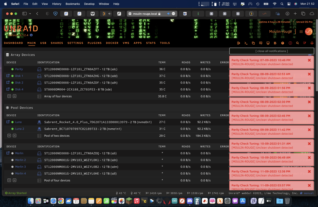The height and width of the screenshot is (207, 318).
Task: Open the Merlin 3 device link
Action: (x=20, y=167)
